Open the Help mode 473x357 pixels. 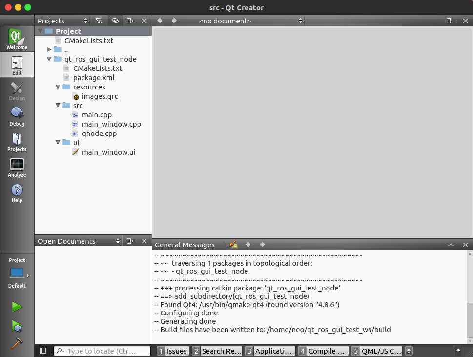(17, 193)
